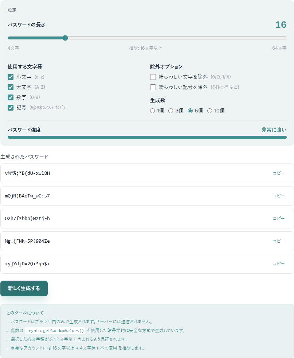
Task: Disable the 記号 symbols checkbox
Action: (x=11, y=108)
